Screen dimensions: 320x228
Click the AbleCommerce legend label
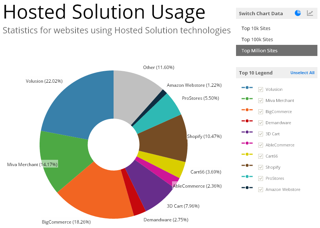[x=280, y=145]
